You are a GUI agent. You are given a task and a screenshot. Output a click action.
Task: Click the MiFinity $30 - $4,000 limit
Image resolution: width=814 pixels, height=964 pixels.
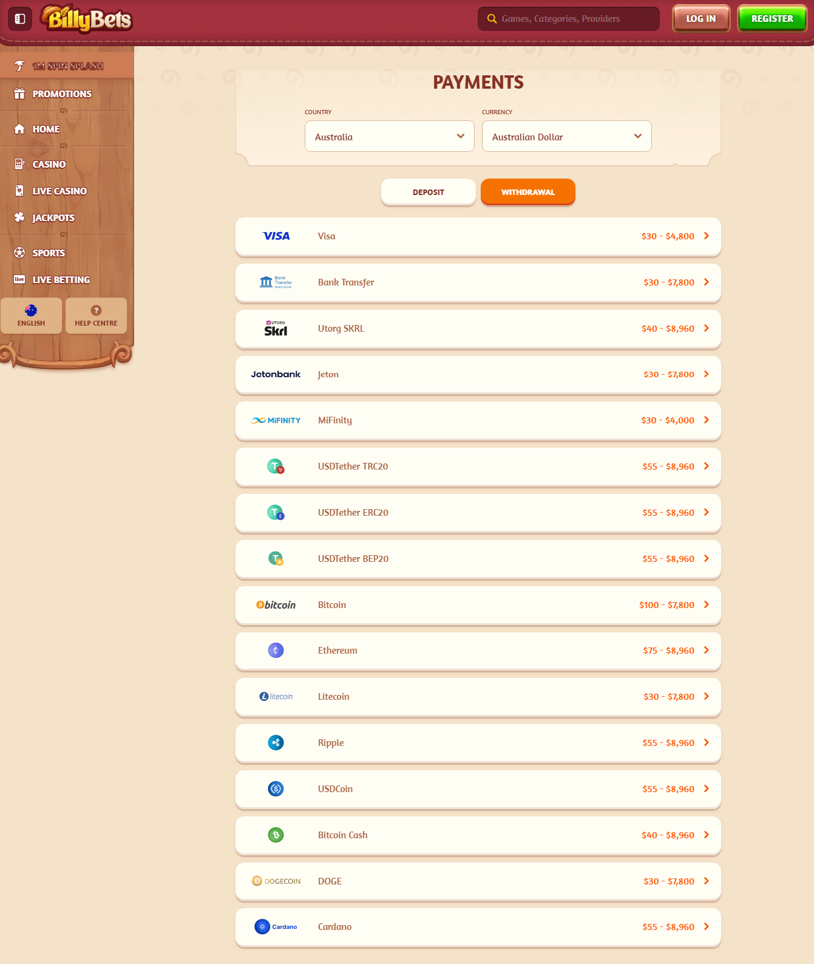[x=668, y=420]
